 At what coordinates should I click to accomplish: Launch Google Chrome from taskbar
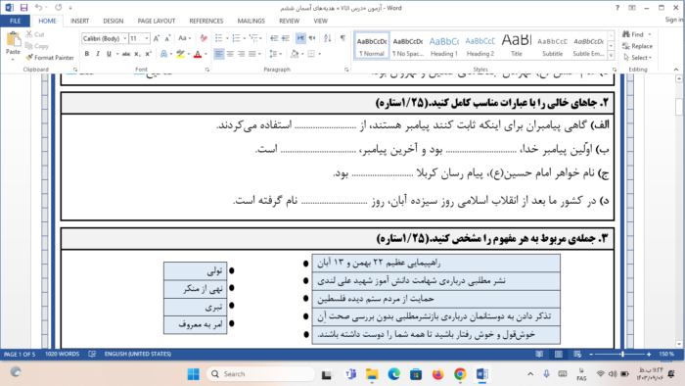coord(460,374)
